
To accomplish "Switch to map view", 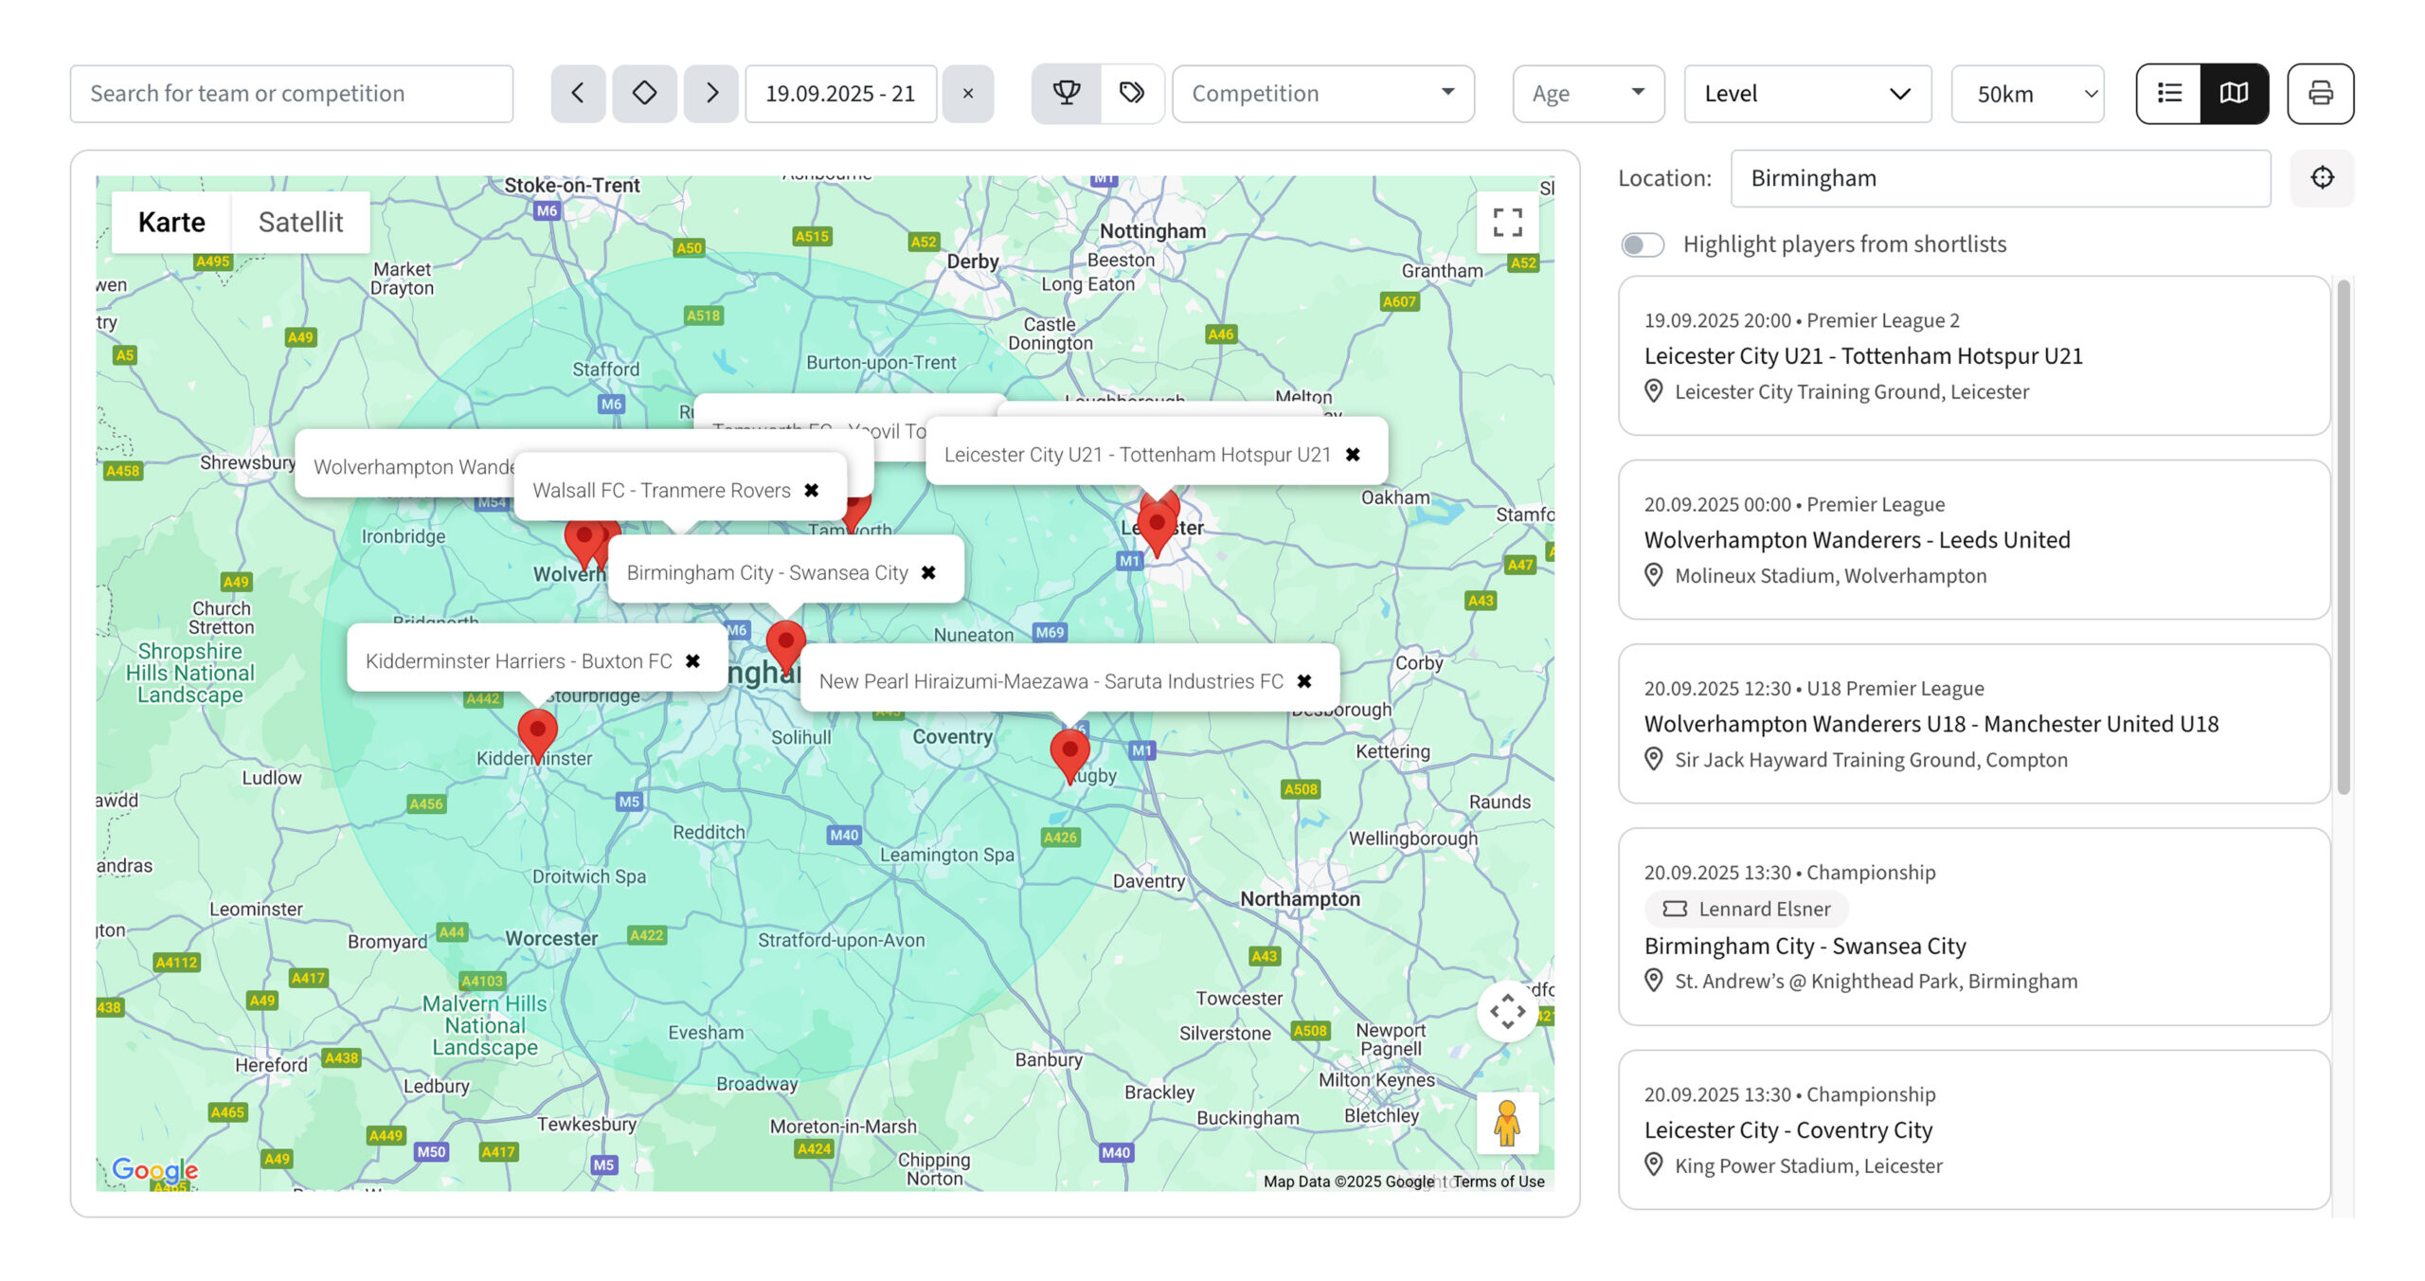I will coord(2235,93).
